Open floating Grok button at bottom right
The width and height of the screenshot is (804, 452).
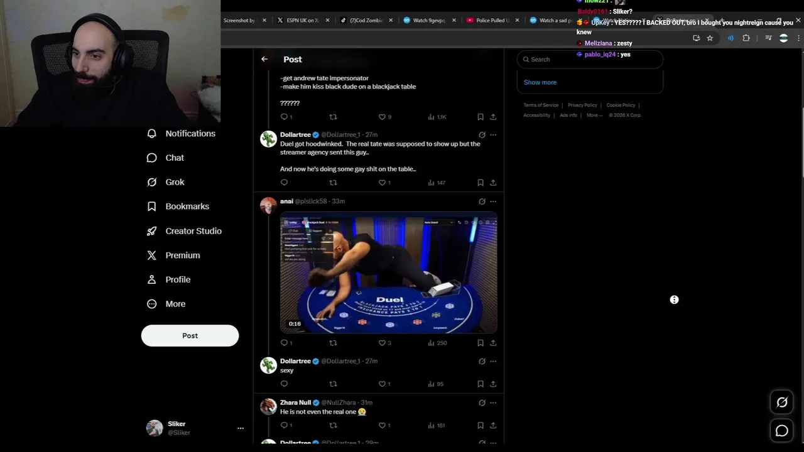(782, 402)
